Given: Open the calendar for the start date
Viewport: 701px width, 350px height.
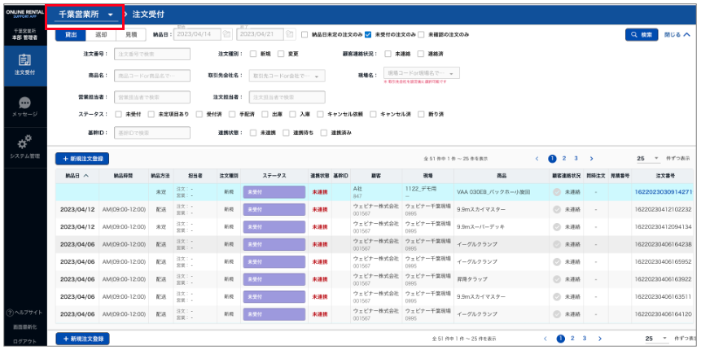Looking at the screenshot, I should tap(227, 35).
